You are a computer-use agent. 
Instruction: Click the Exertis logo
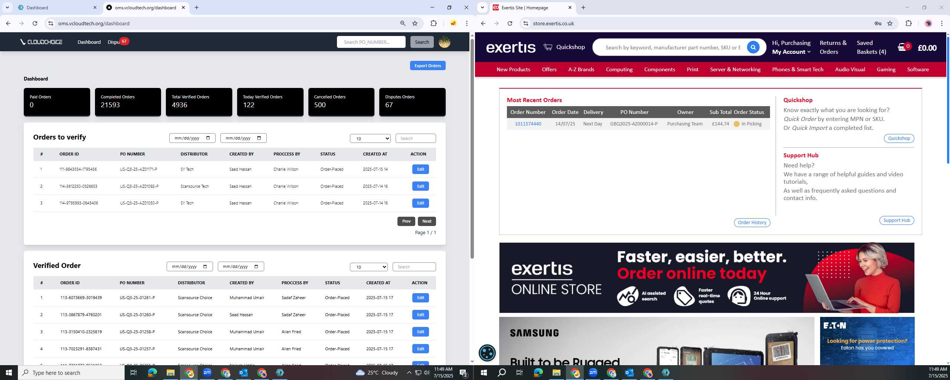tap(511, 47)
